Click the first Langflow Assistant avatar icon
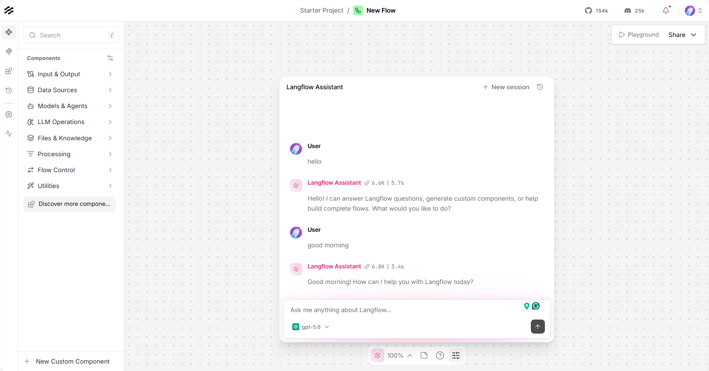 [x=296, y=185]
